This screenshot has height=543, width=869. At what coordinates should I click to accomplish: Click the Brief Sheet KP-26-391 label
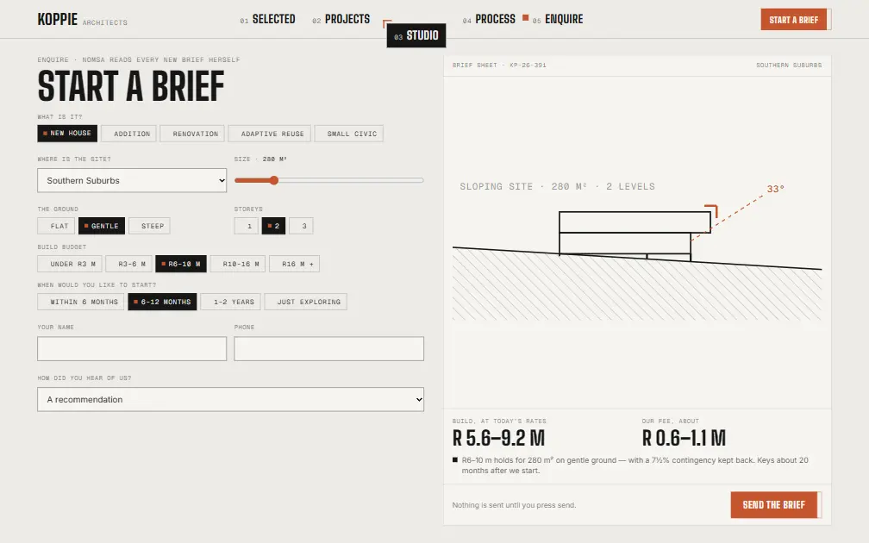pyautogui.click(x=499, y=66)
